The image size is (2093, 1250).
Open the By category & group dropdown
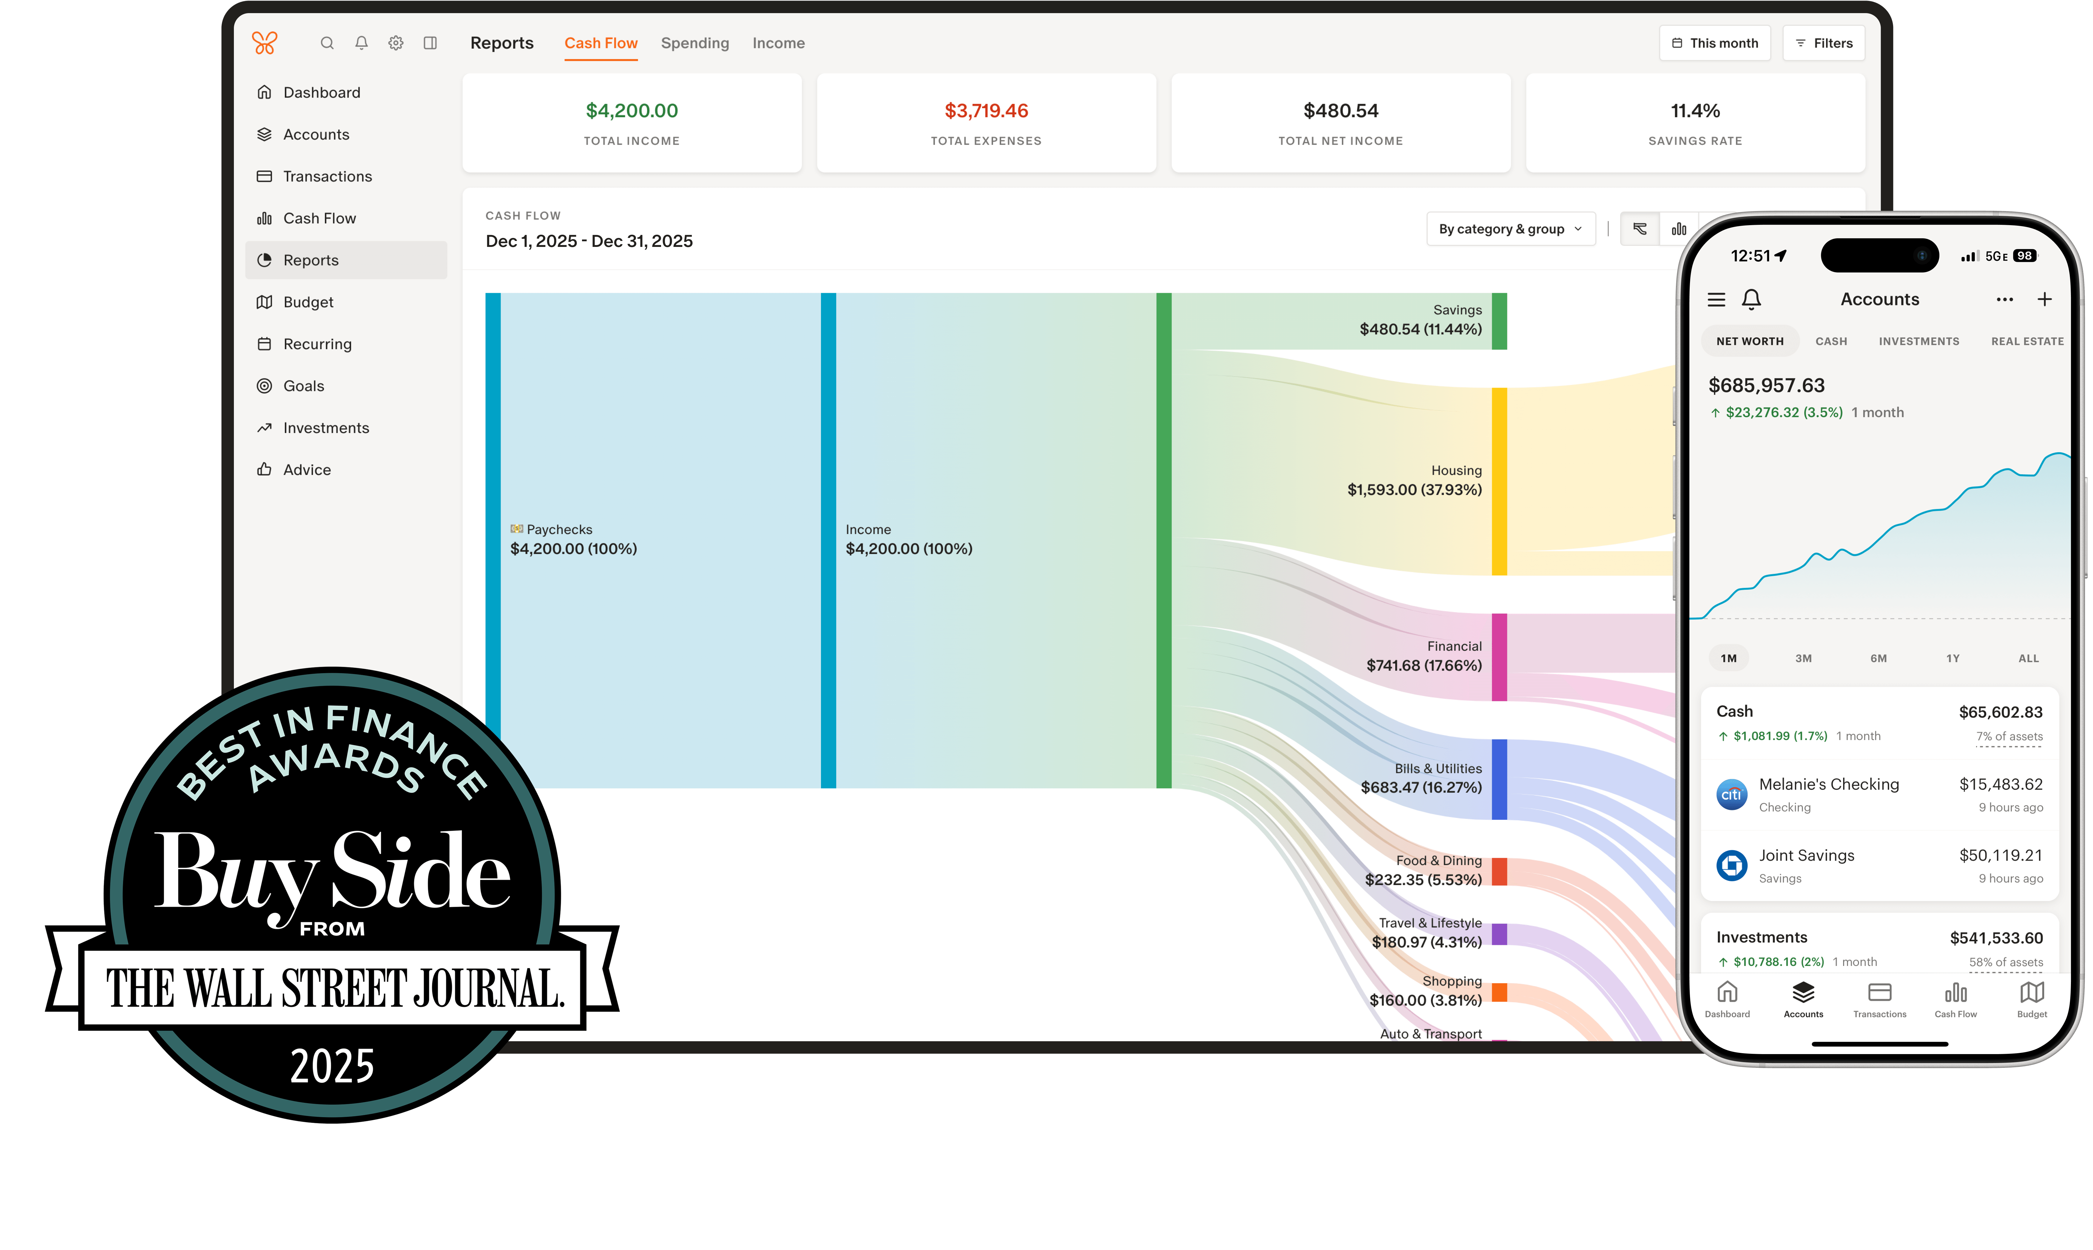click(1511, 229)
